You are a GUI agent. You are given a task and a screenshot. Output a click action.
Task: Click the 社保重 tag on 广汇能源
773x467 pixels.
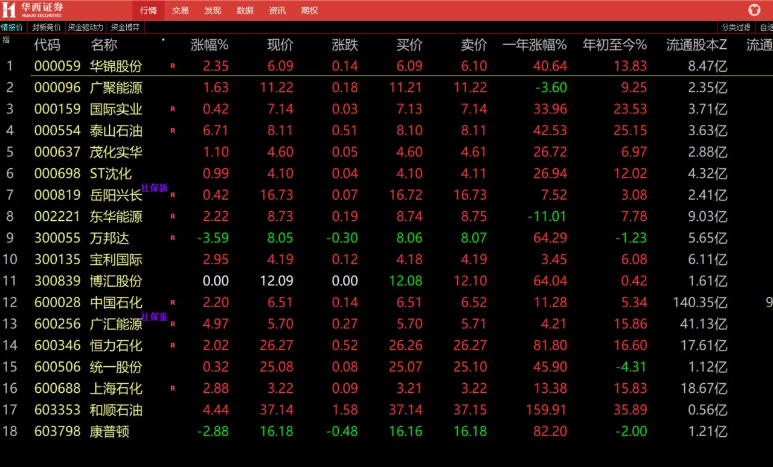[155, 317]
